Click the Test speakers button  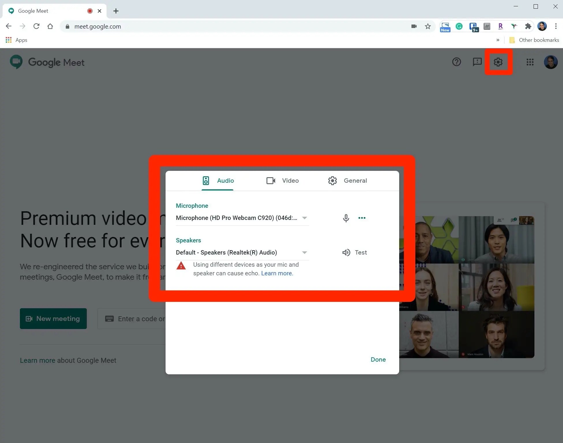coord(354,253)
